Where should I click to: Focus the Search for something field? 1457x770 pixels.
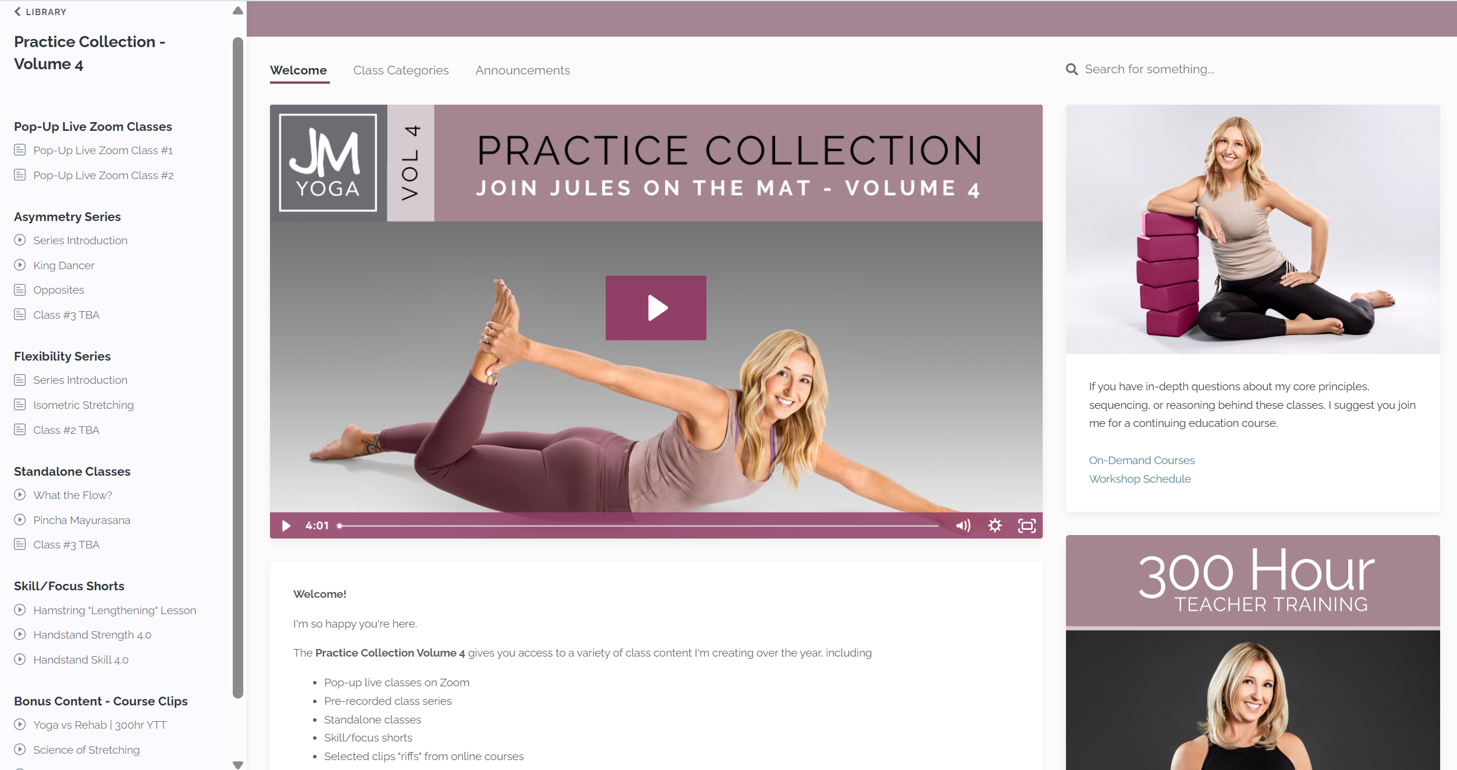[x=1149, y=69]
